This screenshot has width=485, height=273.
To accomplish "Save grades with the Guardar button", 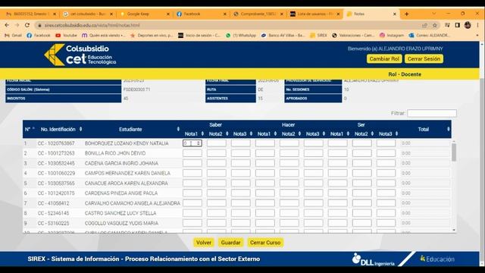I will click(x=230, y=243).
